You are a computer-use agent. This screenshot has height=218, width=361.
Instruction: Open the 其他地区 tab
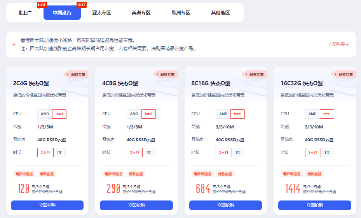[x=220, y=13]
